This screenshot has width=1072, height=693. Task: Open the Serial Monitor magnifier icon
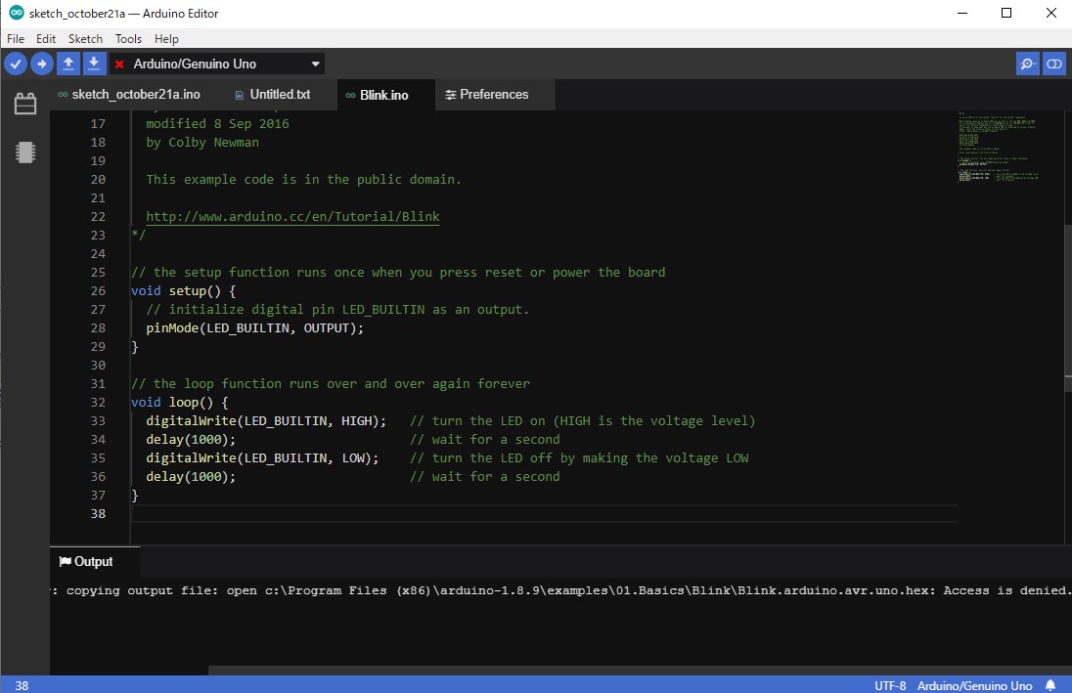point(1027,64)
